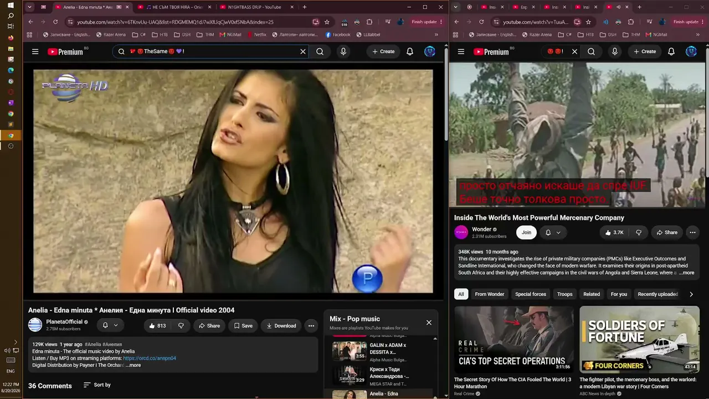Open PlanetaOfficial channel avatar

click(35, 325)
